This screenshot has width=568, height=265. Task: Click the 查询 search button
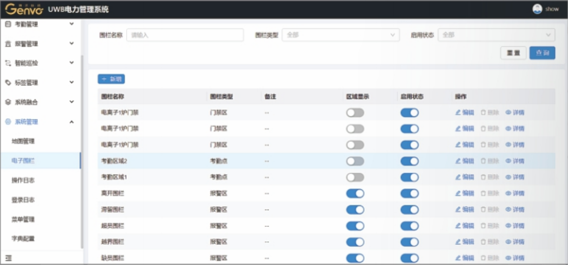point(542,53)
